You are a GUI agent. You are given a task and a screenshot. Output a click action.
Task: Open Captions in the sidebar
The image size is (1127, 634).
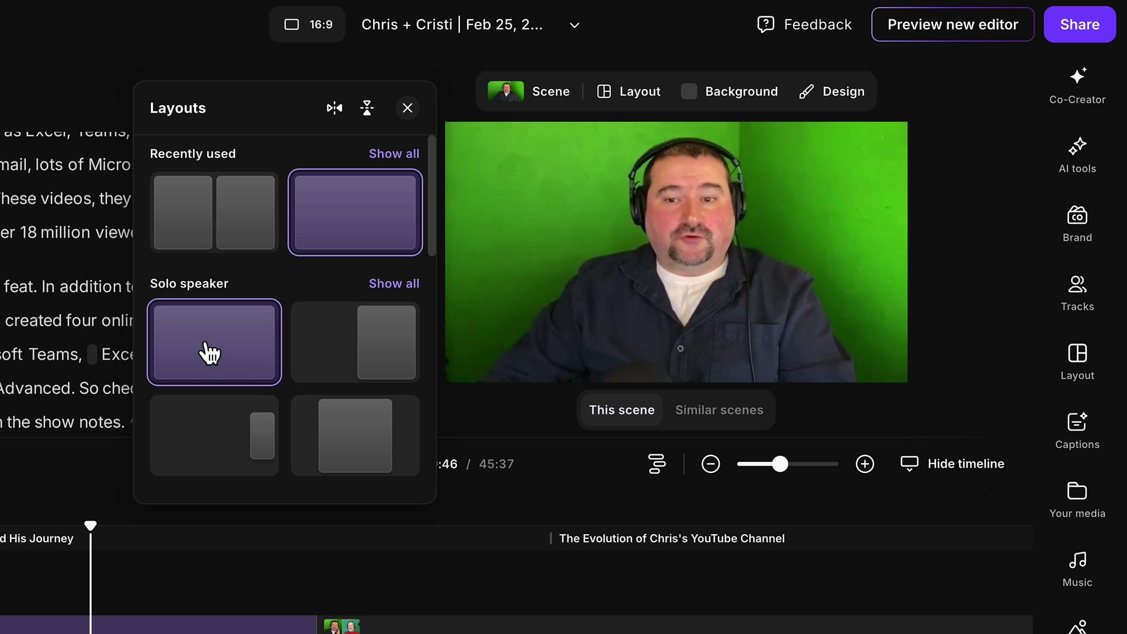pyautogui.click(x=1077, y=431)
